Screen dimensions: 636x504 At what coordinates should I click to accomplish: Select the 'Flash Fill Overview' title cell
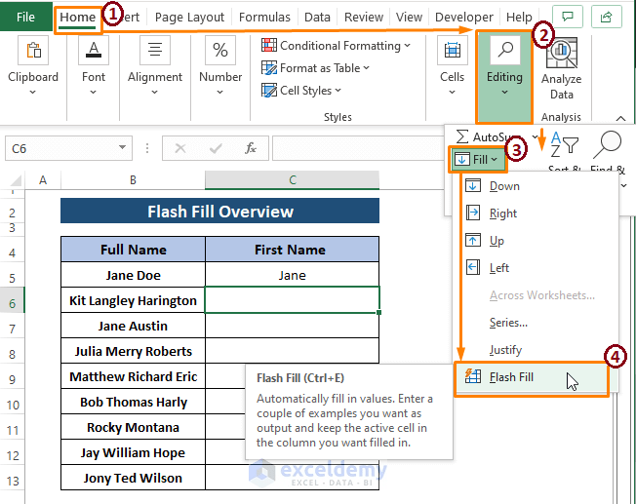point(219,211)
